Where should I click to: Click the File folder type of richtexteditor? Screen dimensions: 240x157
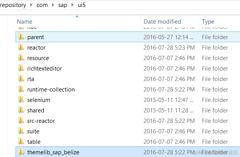[215, 69]
